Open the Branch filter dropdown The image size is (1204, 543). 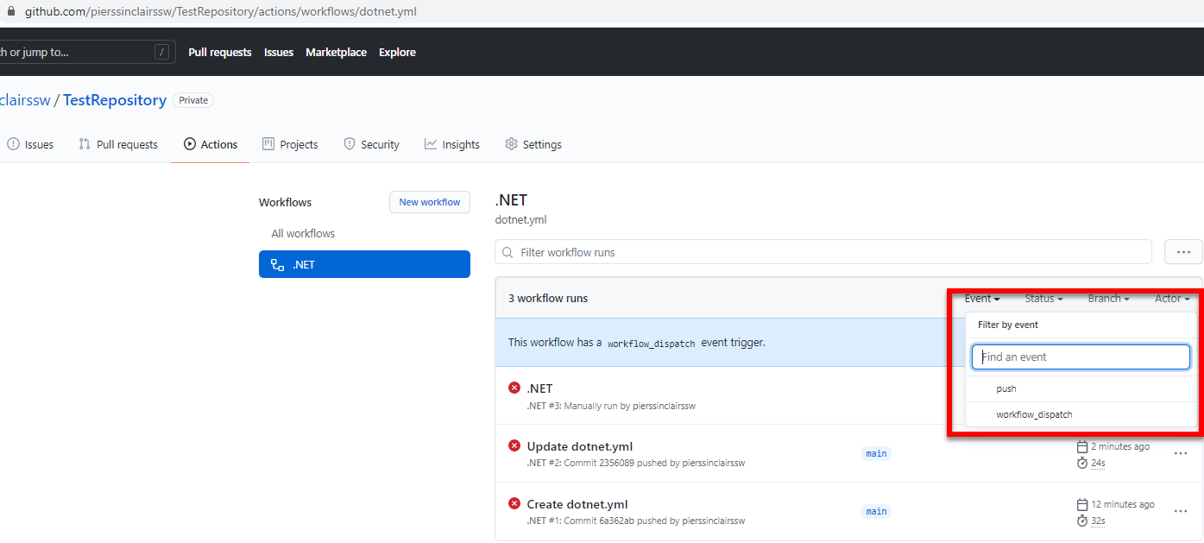coord(1108,299)
